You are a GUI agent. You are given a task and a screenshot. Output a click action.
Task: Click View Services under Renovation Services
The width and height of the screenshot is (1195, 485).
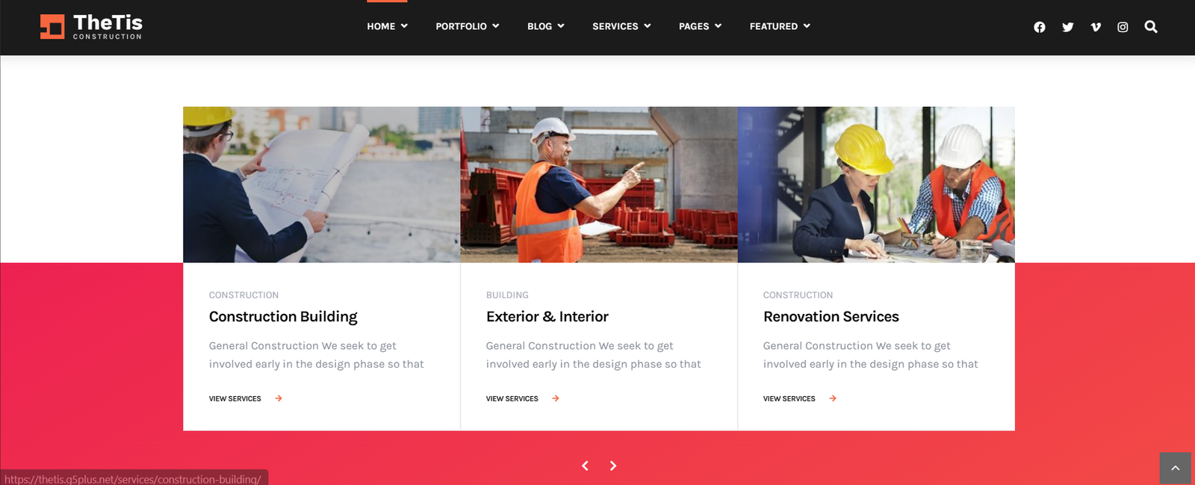[x=800, y=398]
